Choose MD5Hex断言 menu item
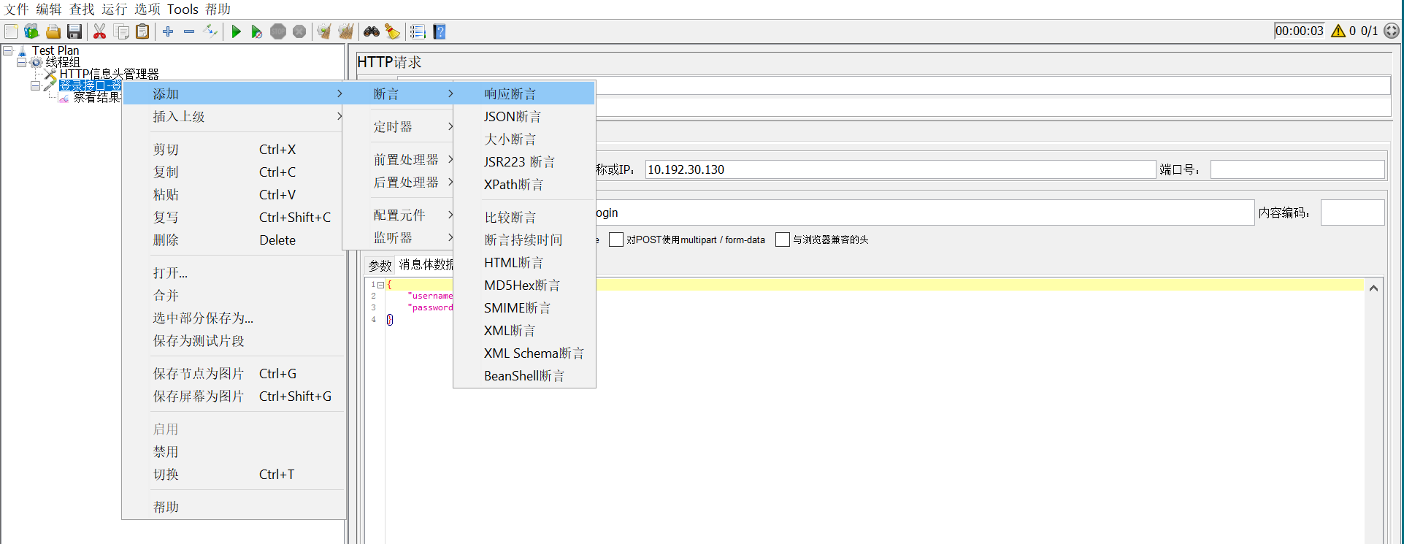The image size is (1404, 544). tap(524, 285)
